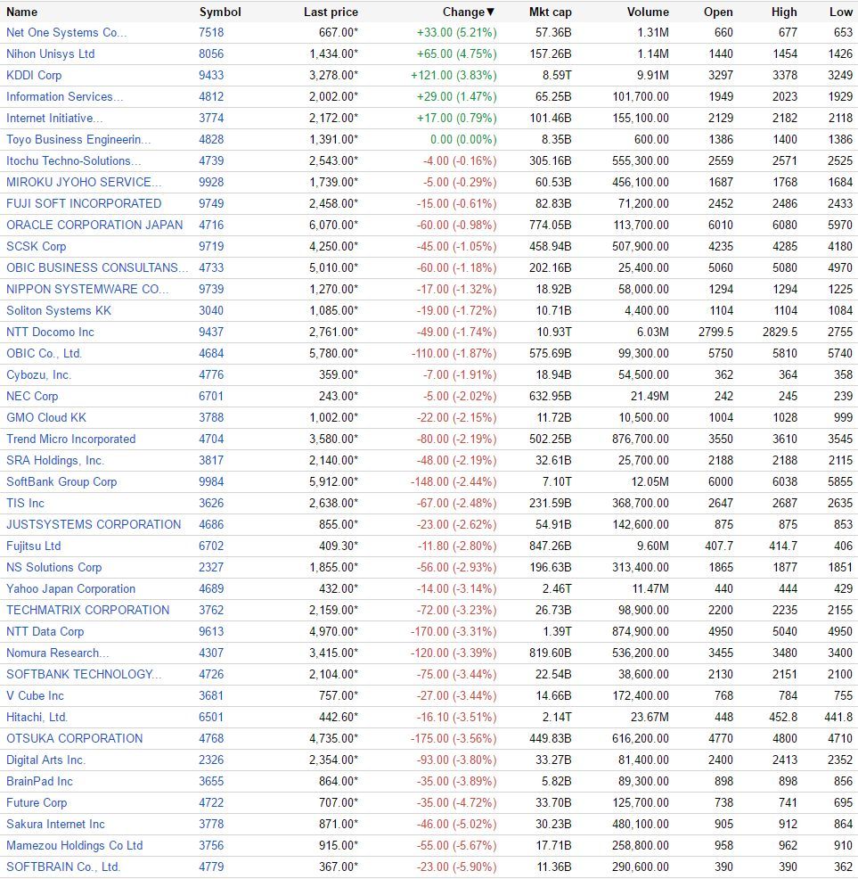Click ticker symbol 6501
858x879 pixels.
click(211, 717)
